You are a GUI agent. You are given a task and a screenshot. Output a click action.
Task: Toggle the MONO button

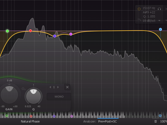point(59,97)
